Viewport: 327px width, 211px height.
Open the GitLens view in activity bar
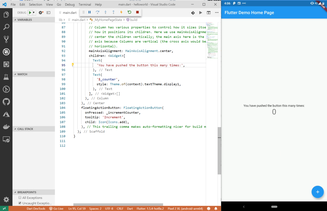click(6, 89)
